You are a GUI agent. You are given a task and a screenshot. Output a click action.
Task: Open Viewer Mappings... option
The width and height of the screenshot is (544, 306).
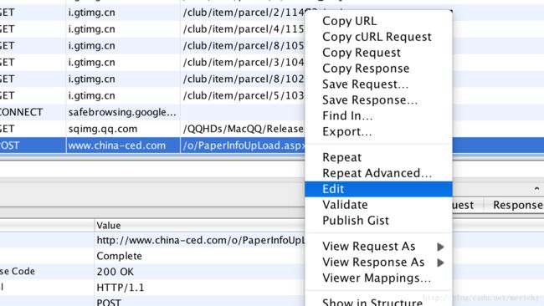[x=378, y=278]
